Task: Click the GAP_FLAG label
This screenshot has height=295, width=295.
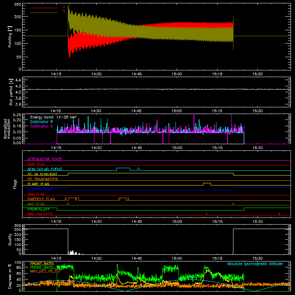Action: pos(36,164)
